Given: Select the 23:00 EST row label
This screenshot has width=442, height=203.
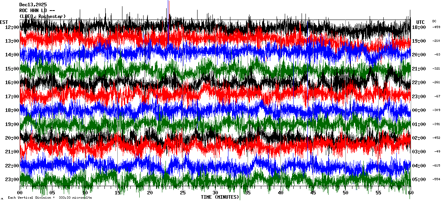Looking at the screenshot, I should click(x=12, y=180).
